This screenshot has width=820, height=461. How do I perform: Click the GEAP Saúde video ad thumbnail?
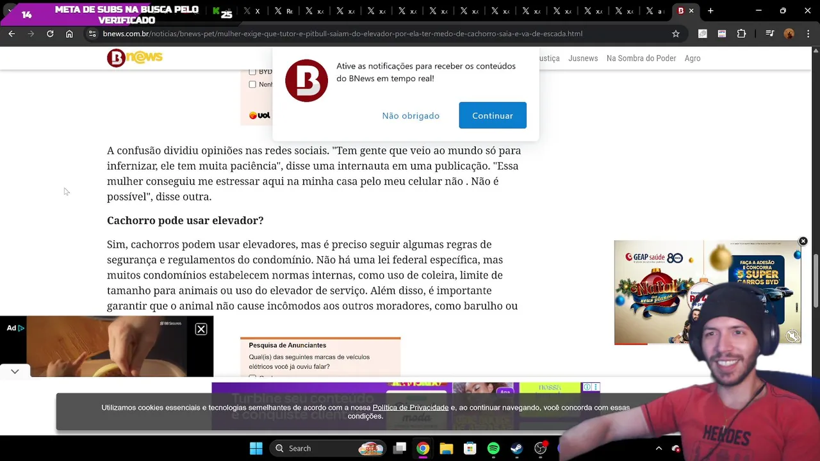point(707,292)
